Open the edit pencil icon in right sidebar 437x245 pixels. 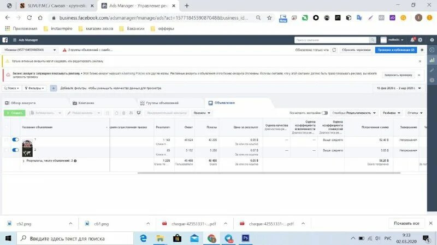432,70
